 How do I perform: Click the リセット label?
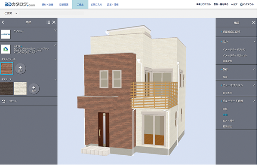coord(13,101)
